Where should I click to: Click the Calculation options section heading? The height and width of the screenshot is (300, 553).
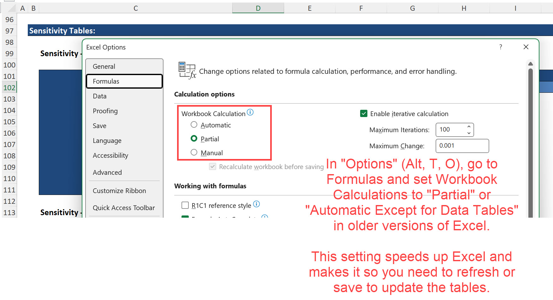coord(204,94)
